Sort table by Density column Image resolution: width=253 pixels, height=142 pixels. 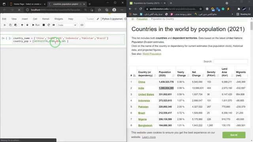(213, 74)
